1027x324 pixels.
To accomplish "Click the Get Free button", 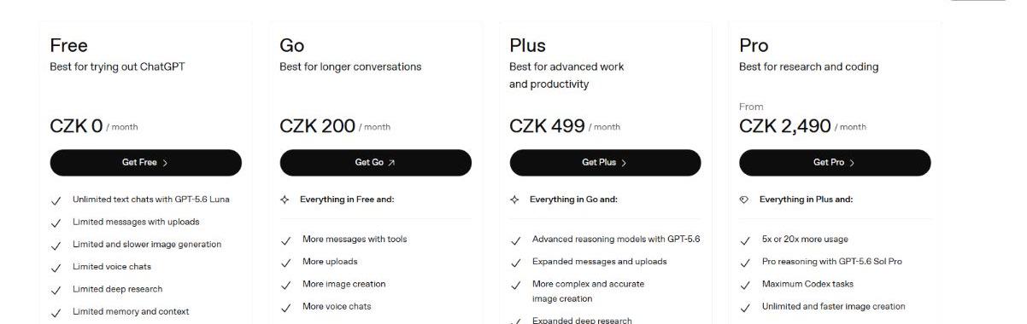I will tap(146, 162).
